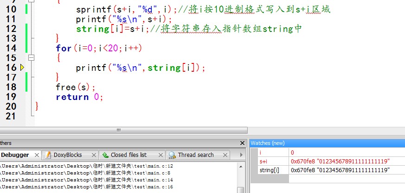Click the printf("%s\n",s+i) statement
Viewport: 405px width, 193px height.
click(x=124, y=19)
